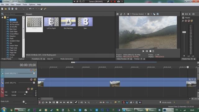The width and height of the screenshot is (199, 112).
Task: Collapse the All transitions tree node
Action: click(2, 17)
